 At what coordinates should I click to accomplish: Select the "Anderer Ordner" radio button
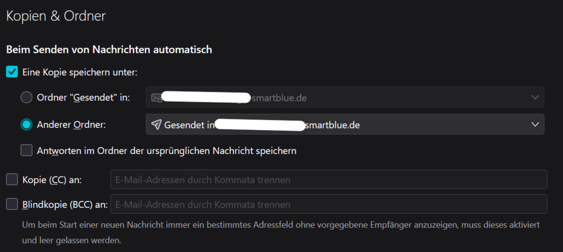pyautogui.click(x=26, y=125)
